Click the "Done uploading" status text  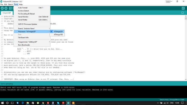7,84
